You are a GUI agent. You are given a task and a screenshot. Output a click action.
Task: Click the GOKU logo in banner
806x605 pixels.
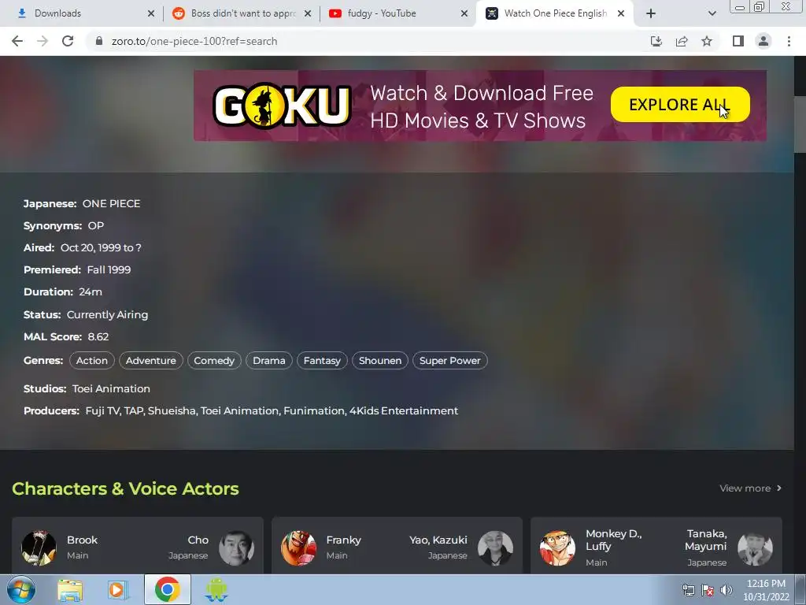282,106
